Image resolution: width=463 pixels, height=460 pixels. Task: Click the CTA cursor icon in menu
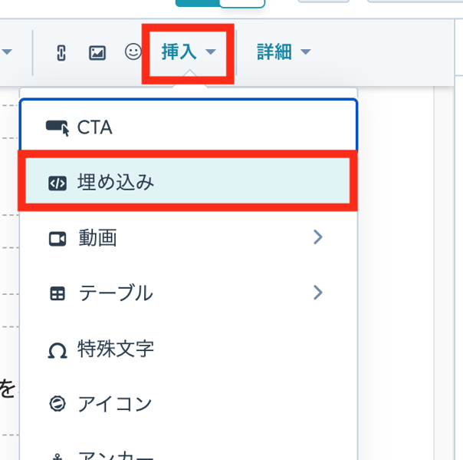coord(57,127)
